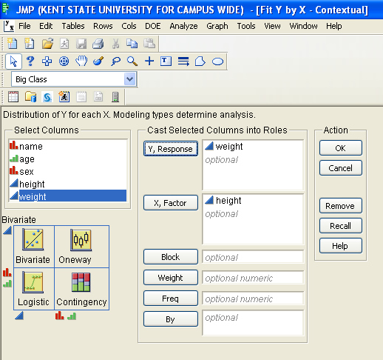Click the Bivariate scatterplot icon

(x=33, y=239)
